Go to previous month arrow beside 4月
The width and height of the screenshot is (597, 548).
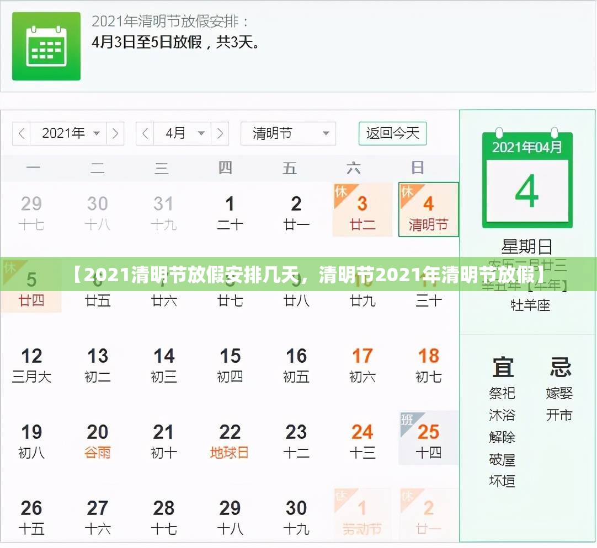pyautogui.click(x=145, y=133)
